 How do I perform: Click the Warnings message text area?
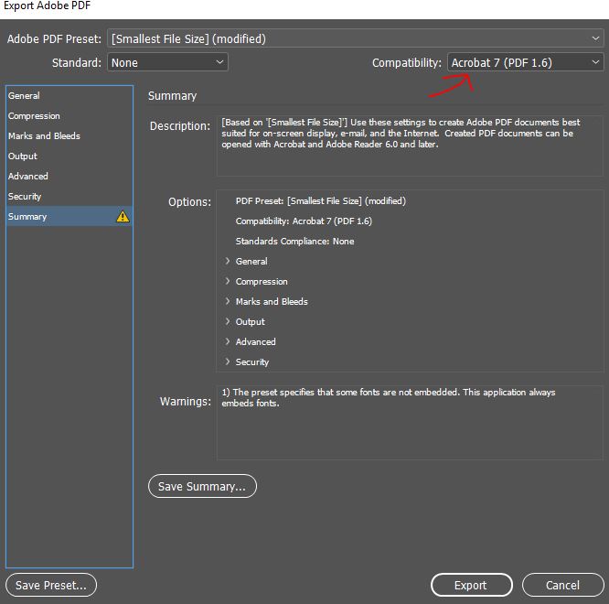pyautogui.click(x=410, y=423)
